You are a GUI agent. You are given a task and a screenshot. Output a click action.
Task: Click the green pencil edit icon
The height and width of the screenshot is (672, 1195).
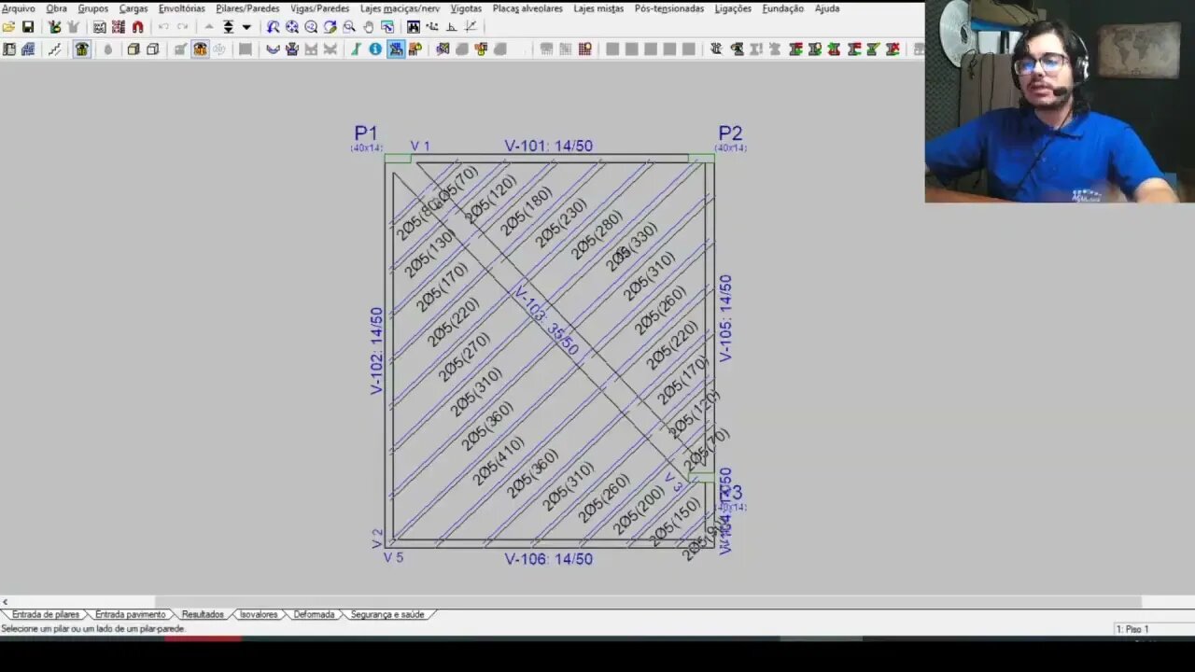click(x=356, y=49)
